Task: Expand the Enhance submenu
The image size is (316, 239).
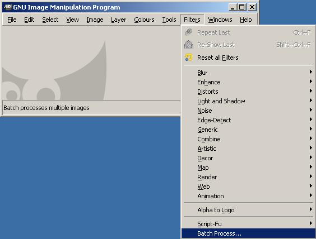Action: coord(248,82)
